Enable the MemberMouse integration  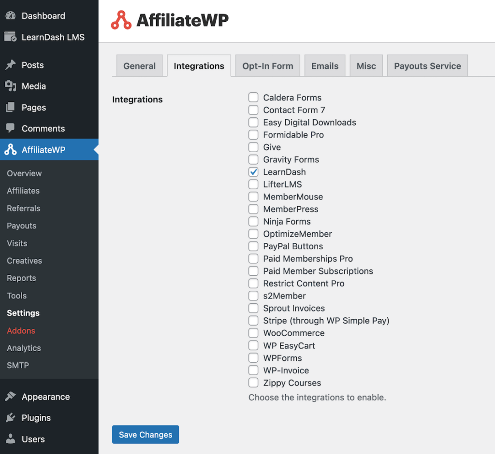[253, 197]
